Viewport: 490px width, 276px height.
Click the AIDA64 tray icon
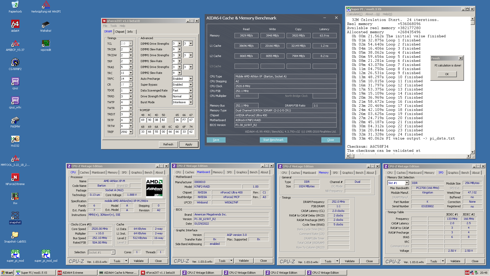[467, 273]
